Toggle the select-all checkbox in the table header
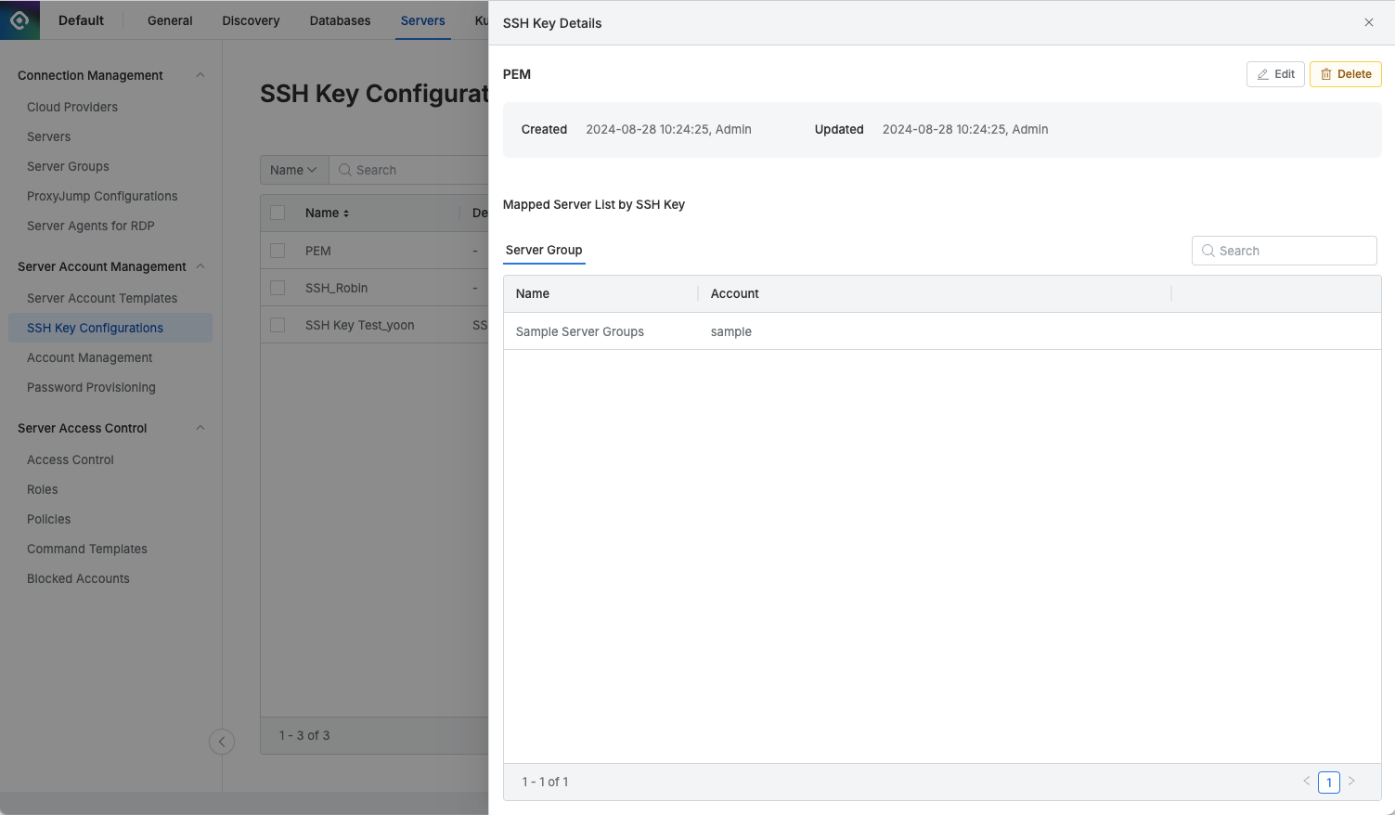 click(277, 213)
